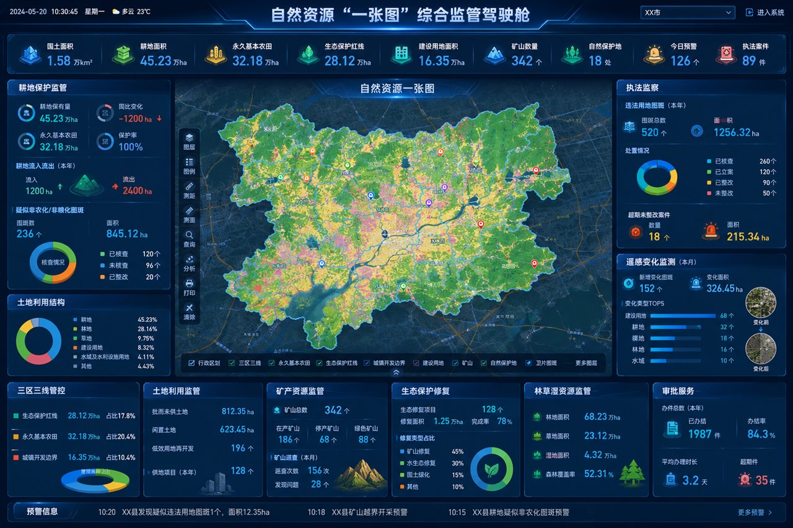Click the 图斑总数 book icon

[629, 128]
